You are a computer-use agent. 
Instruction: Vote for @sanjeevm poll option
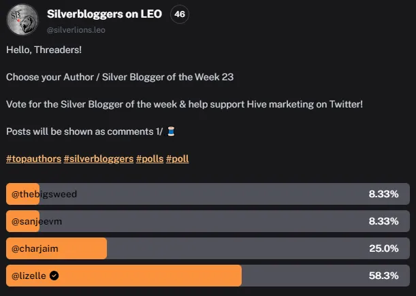[208, 221]
